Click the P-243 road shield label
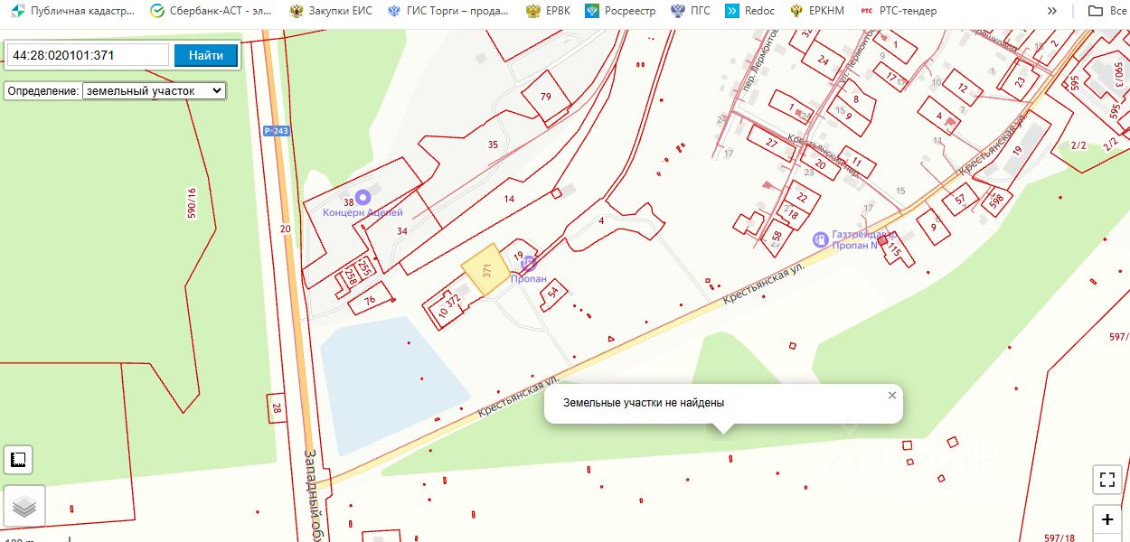 [x=277, y=131]
